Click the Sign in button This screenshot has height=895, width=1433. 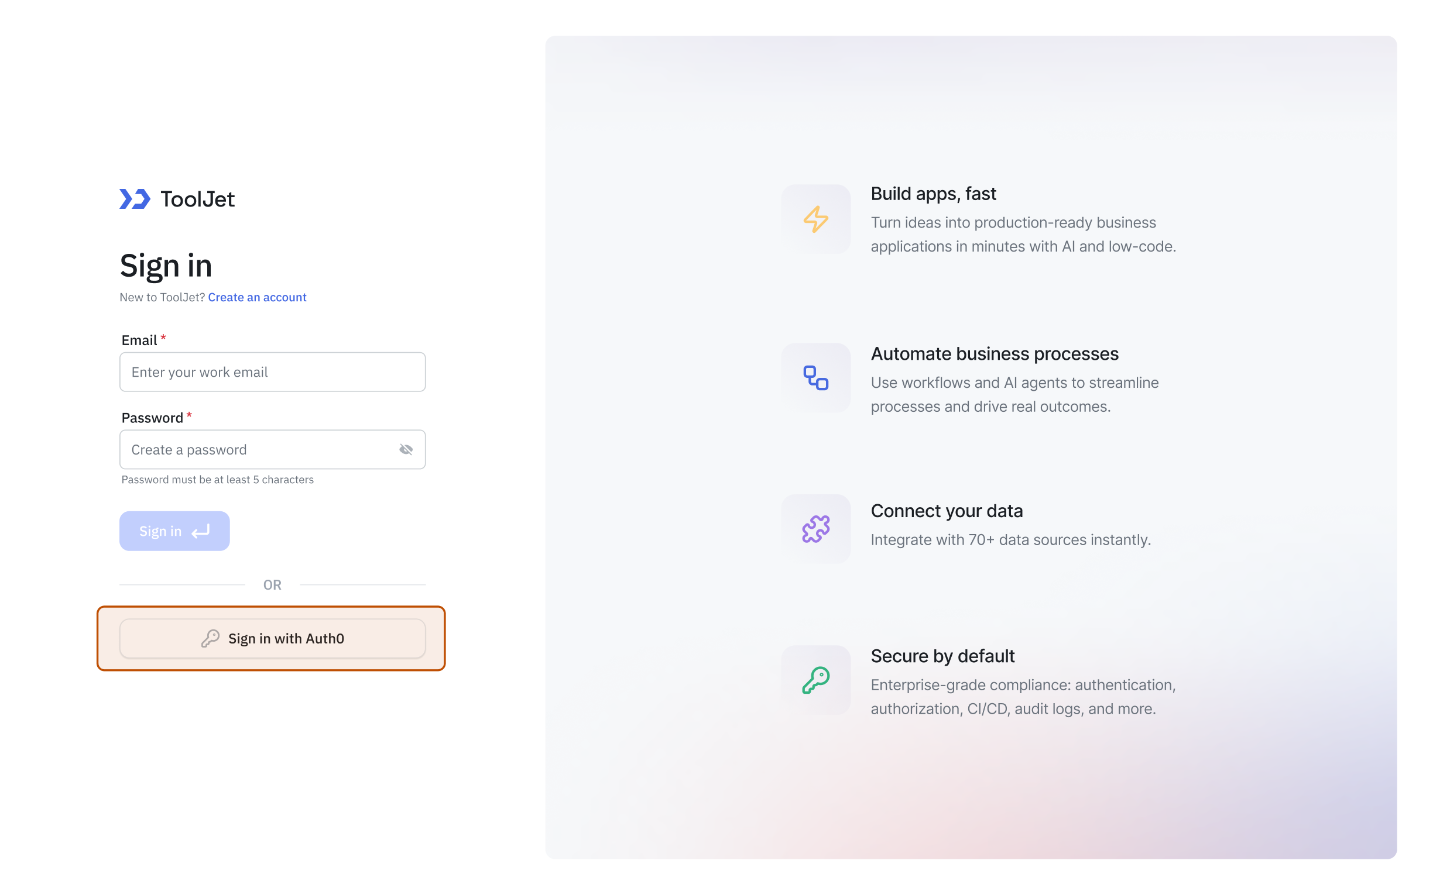coord(174,531)
